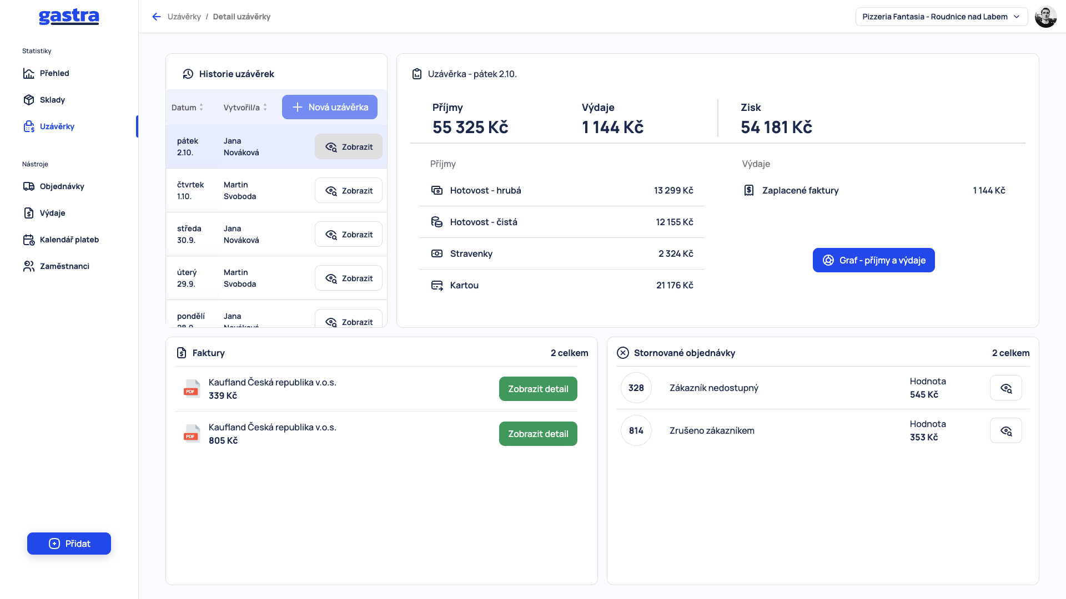This screenshot has width=1066, height=599.
Task: Open Graf - příjmy a výdaje
Action: [874, 260]
